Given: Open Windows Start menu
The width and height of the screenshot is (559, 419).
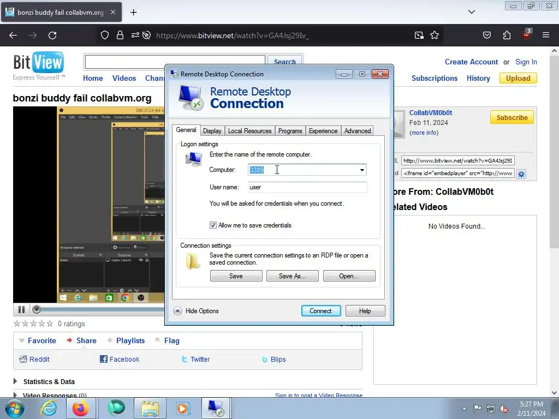Looking at the screenshot, I should pyautogui.click(x=15, y=408).
